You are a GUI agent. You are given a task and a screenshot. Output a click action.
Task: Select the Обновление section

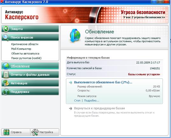click(x=30, y=66)
